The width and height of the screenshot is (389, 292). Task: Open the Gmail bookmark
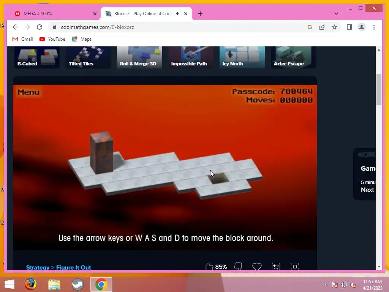[x=22, y=39]
